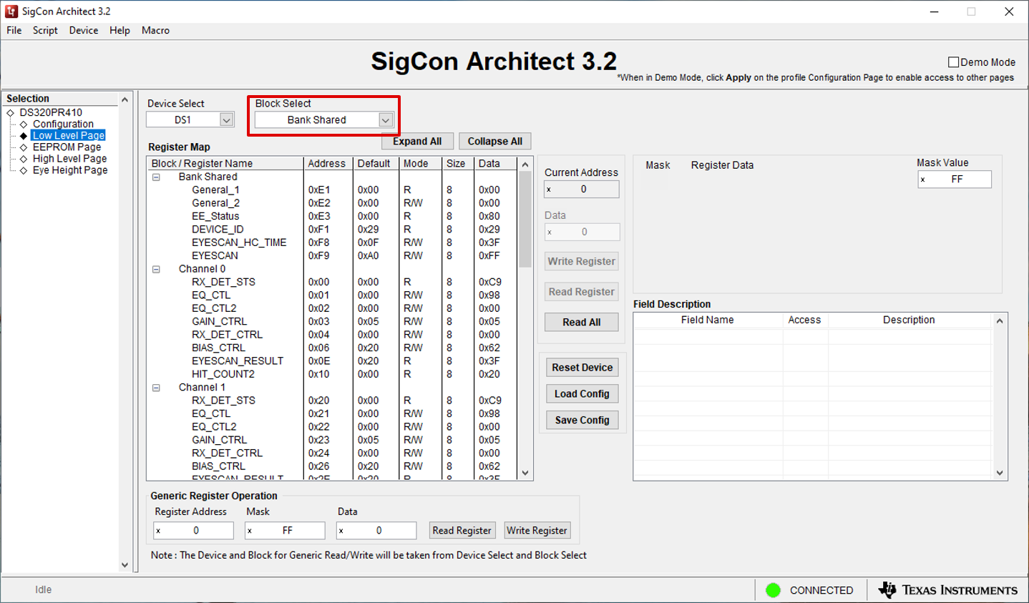Image resolution: width=1029 pixels, height=603 pixels.
Task: Click the Field Description scrollbar down arrow
Action: coord(1000,473)
